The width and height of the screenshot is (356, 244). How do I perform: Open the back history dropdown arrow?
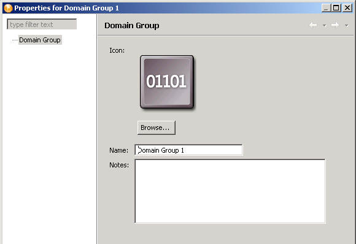coord(325,25)
